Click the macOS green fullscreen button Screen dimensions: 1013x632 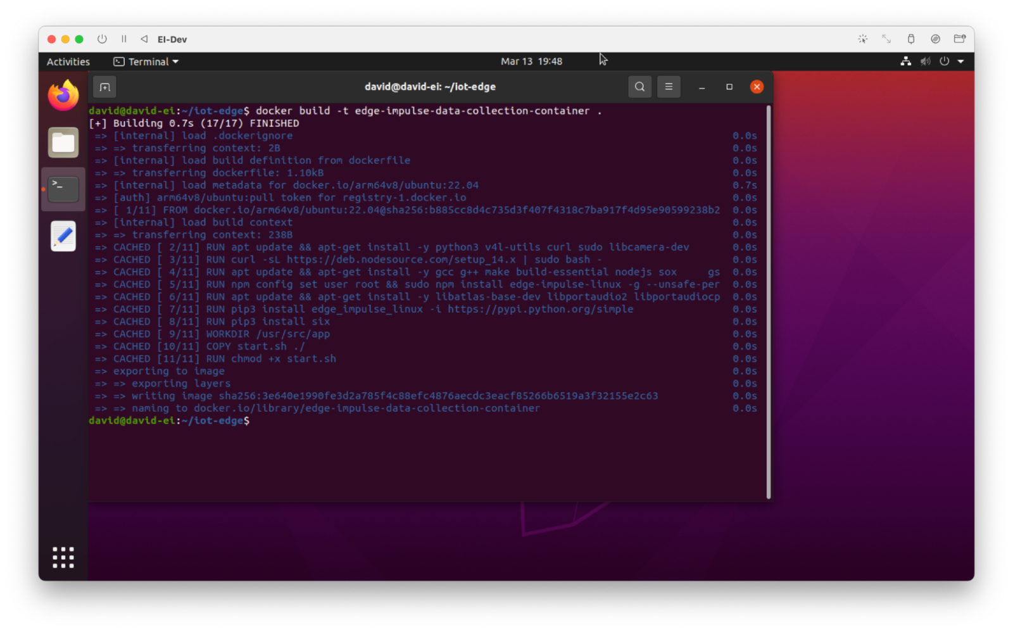click(x=79, y=39)
